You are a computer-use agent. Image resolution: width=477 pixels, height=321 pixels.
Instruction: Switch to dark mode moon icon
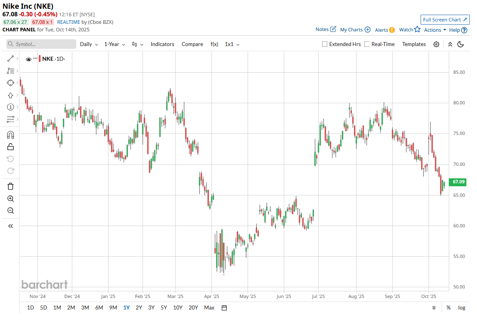461,44
